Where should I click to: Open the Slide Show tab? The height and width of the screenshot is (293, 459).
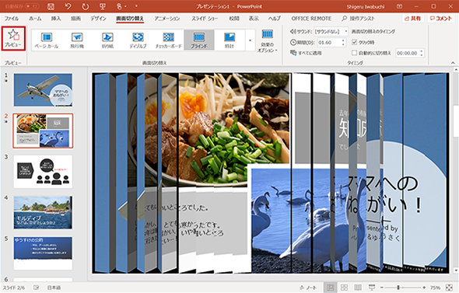pyautogui.click(x=205, y=19)
